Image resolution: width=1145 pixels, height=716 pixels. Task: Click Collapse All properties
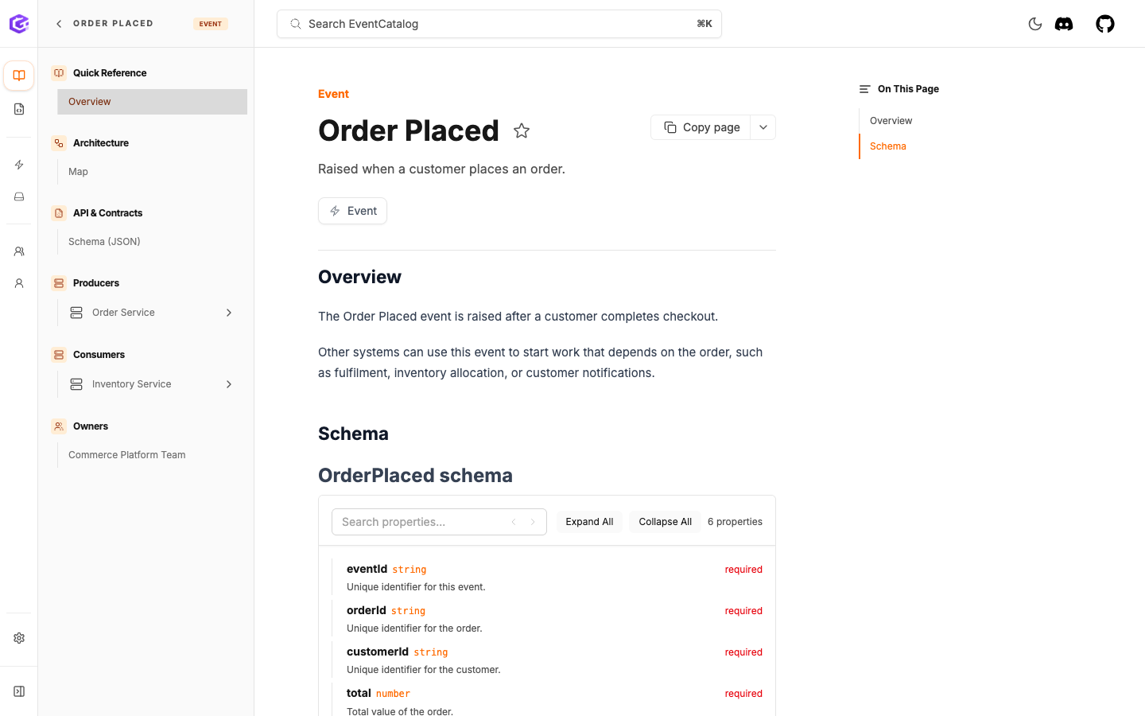[x=665, y=522]
